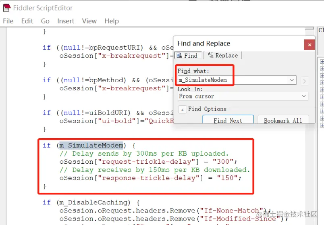The width and height of the screenshot is (324, 225).
Task: Switch to the Replace tab
Action: [223, 55]
